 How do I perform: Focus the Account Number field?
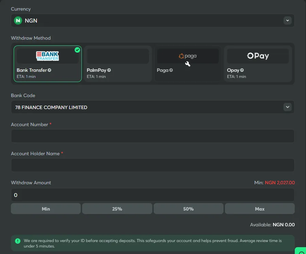point(153,136)
